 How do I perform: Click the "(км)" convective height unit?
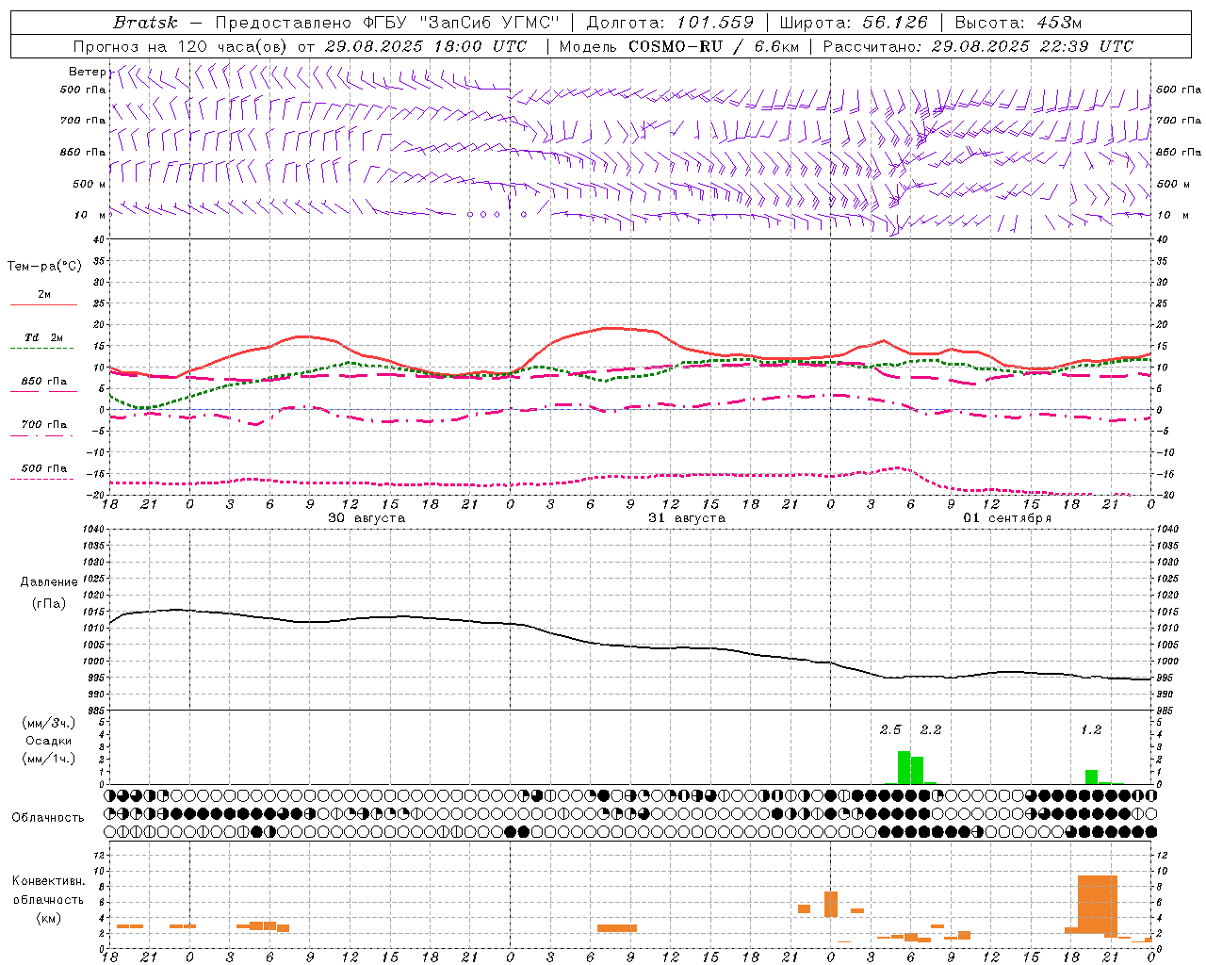(x=49, y=918)
